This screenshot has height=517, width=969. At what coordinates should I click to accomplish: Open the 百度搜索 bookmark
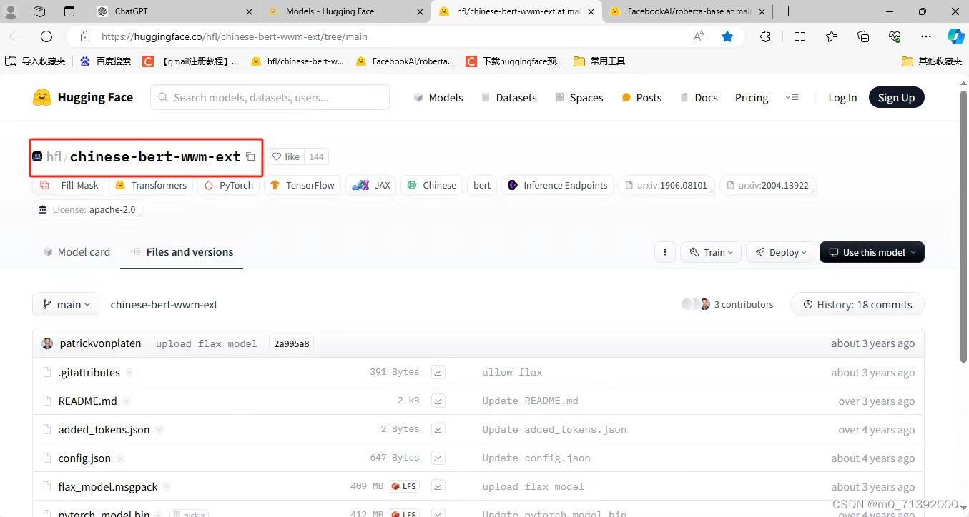pyautogui.click(x=105, y=61)
